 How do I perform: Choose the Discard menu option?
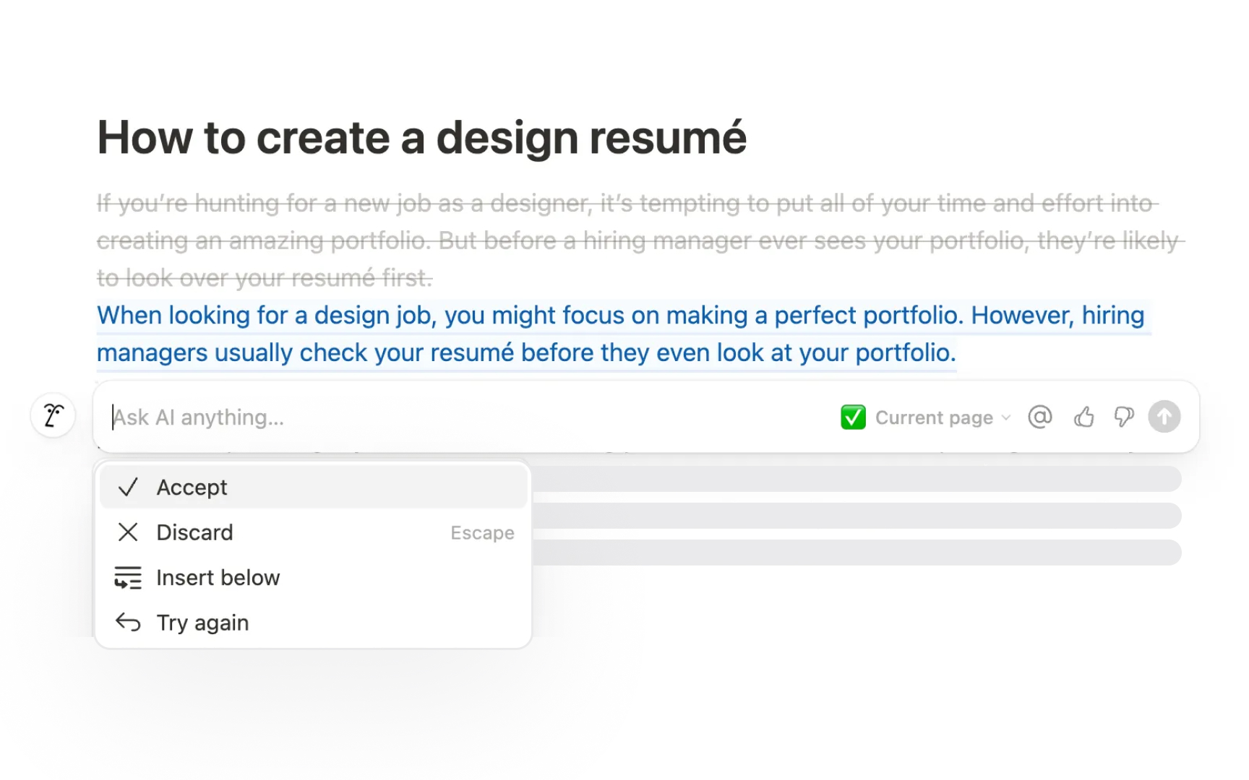tap(313, 532)
